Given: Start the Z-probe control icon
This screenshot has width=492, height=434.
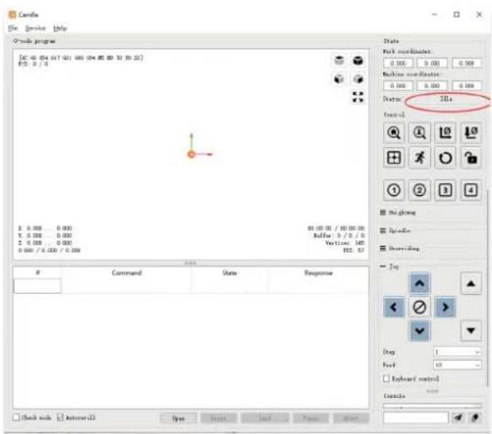Looking at the screenshot, I should click(420, 132).
